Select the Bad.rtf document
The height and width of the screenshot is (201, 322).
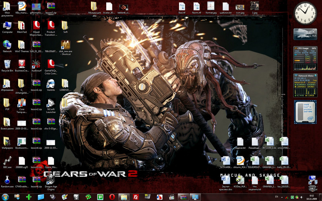click(x=182, y=8)
